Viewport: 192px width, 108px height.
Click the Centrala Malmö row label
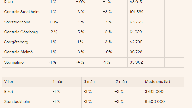coord(18,52)
